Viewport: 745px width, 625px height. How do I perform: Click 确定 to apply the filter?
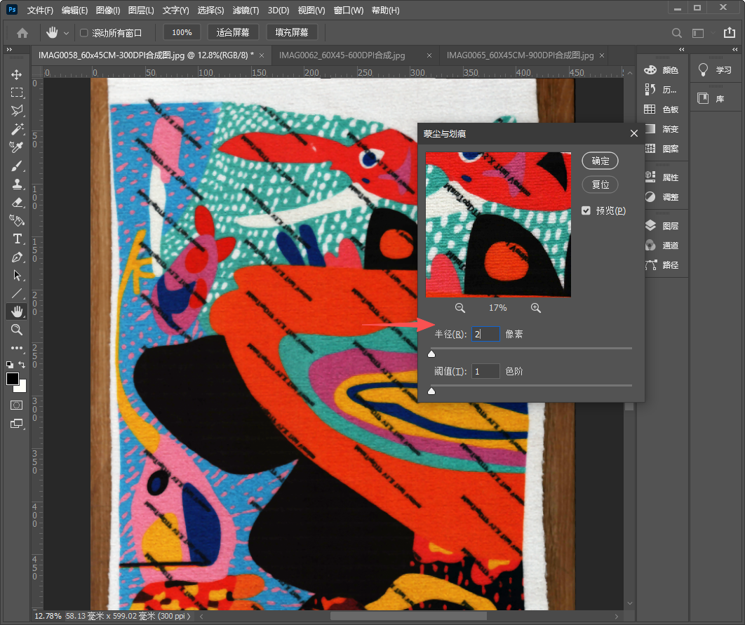click(x=600, y=161)
